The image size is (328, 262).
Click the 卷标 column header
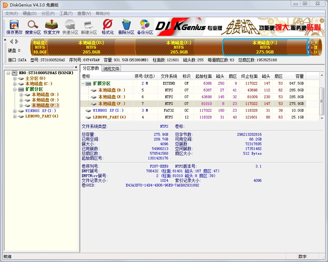point(107,77)
